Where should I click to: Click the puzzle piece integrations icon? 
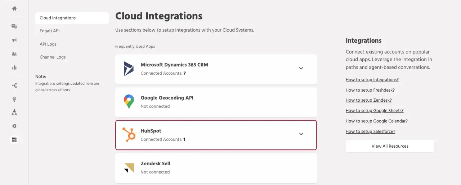pos(14,140)
